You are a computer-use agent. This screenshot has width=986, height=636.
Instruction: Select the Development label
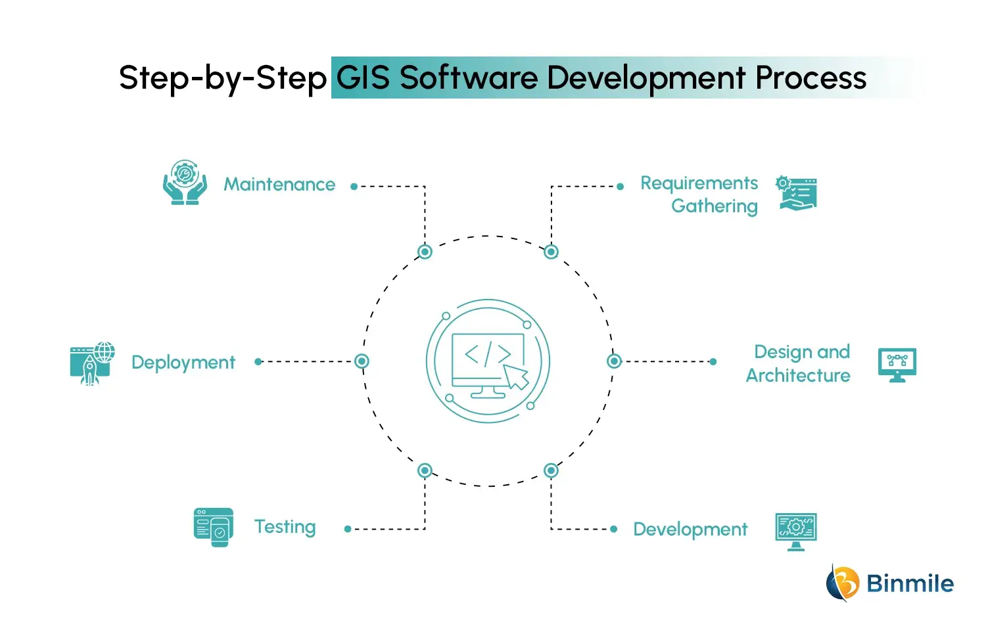point(690,530)
